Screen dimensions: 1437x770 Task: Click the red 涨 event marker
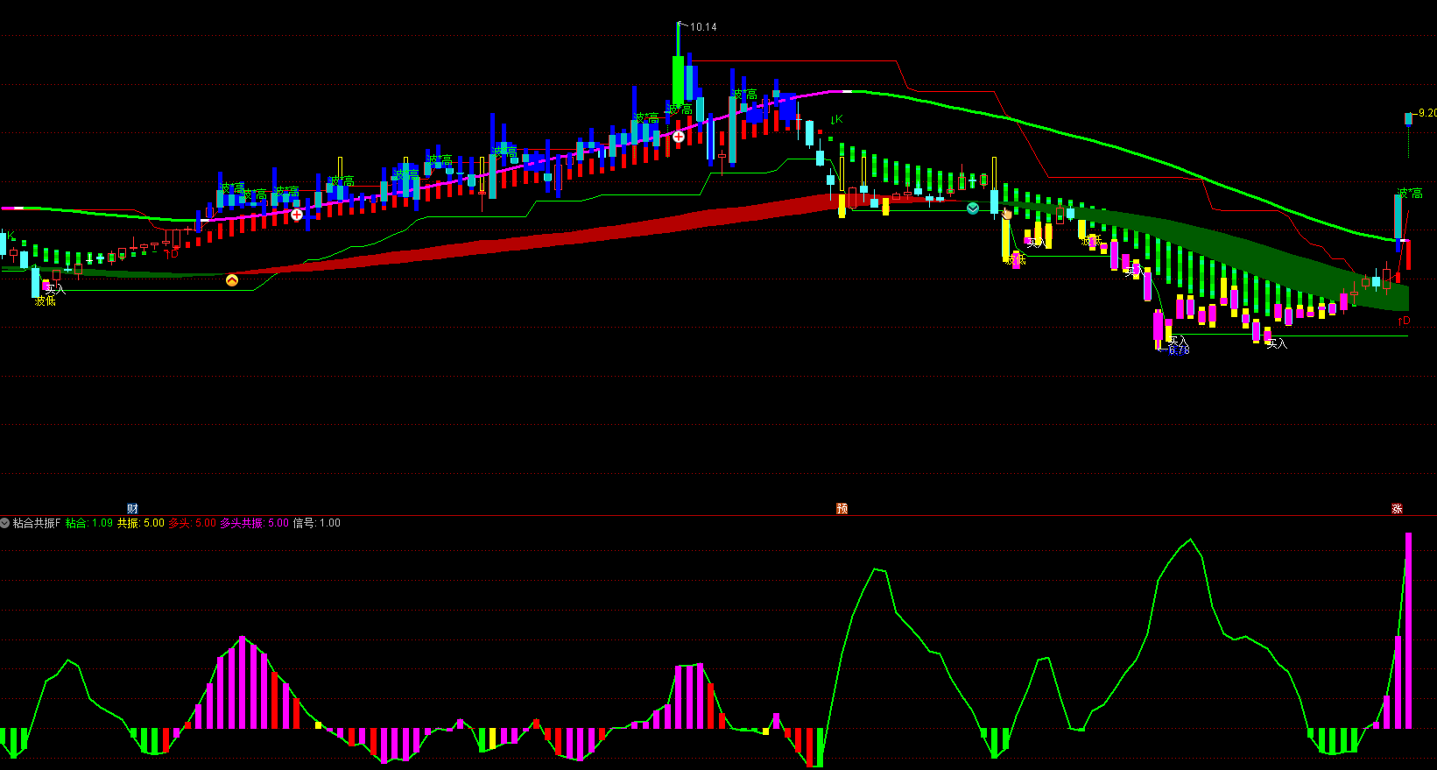(x=1397, y=509)
